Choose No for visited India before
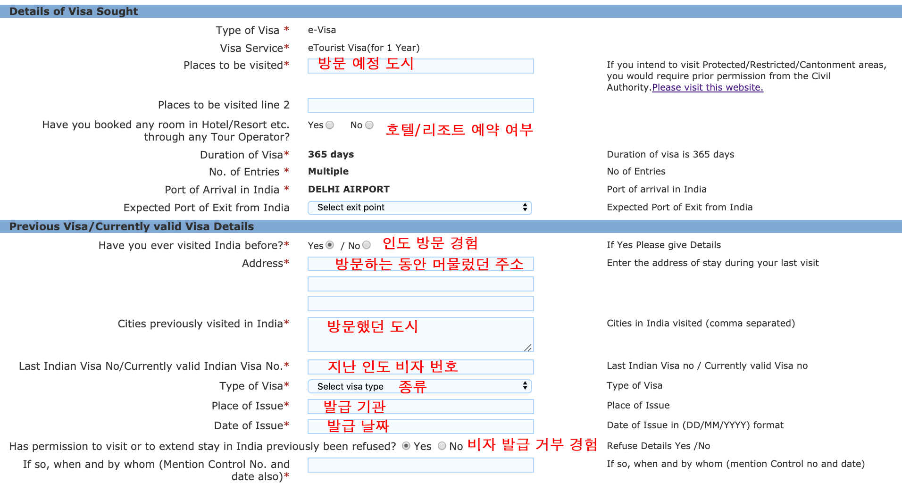Viewport: 902px width, 483px height. (x=367, y=245)
